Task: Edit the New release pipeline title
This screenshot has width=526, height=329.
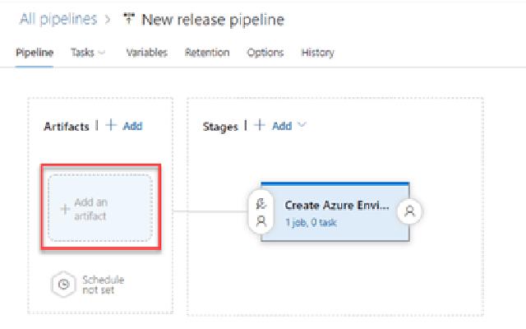Action: [212, 19]
